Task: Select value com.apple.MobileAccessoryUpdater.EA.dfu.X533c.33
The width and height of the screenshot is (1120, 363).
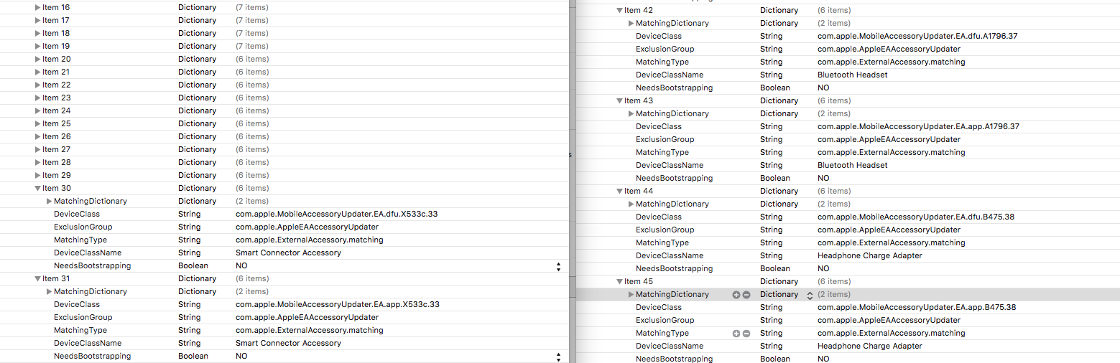Action: click(337, 214)
